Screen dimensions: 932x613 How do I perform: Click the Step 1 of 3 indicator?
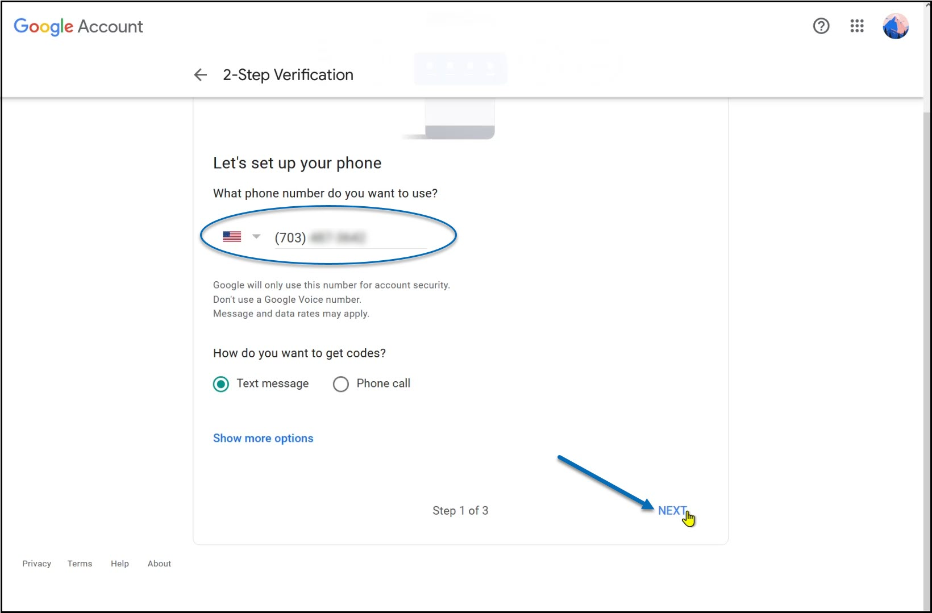click(460, 511)
